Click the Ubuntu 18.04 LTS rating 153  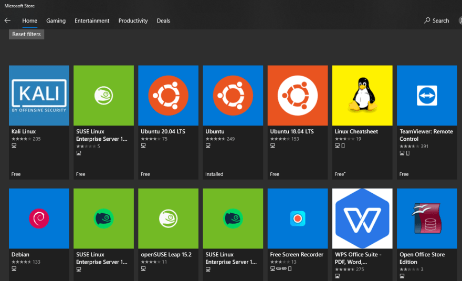point(285,139)
